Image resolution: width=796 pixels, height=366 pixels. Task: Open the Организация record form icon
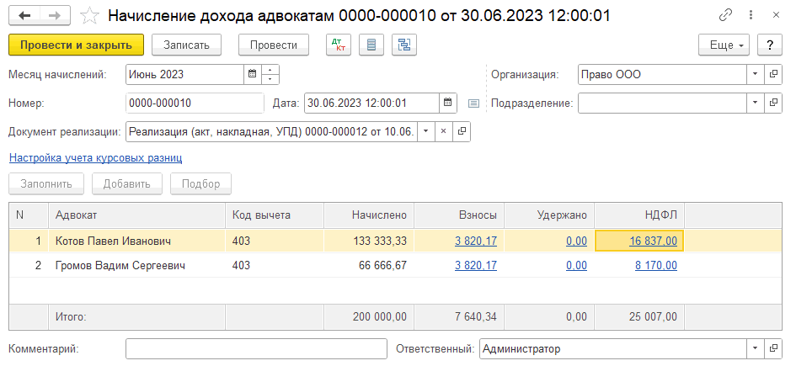click(x=773, y=74)
